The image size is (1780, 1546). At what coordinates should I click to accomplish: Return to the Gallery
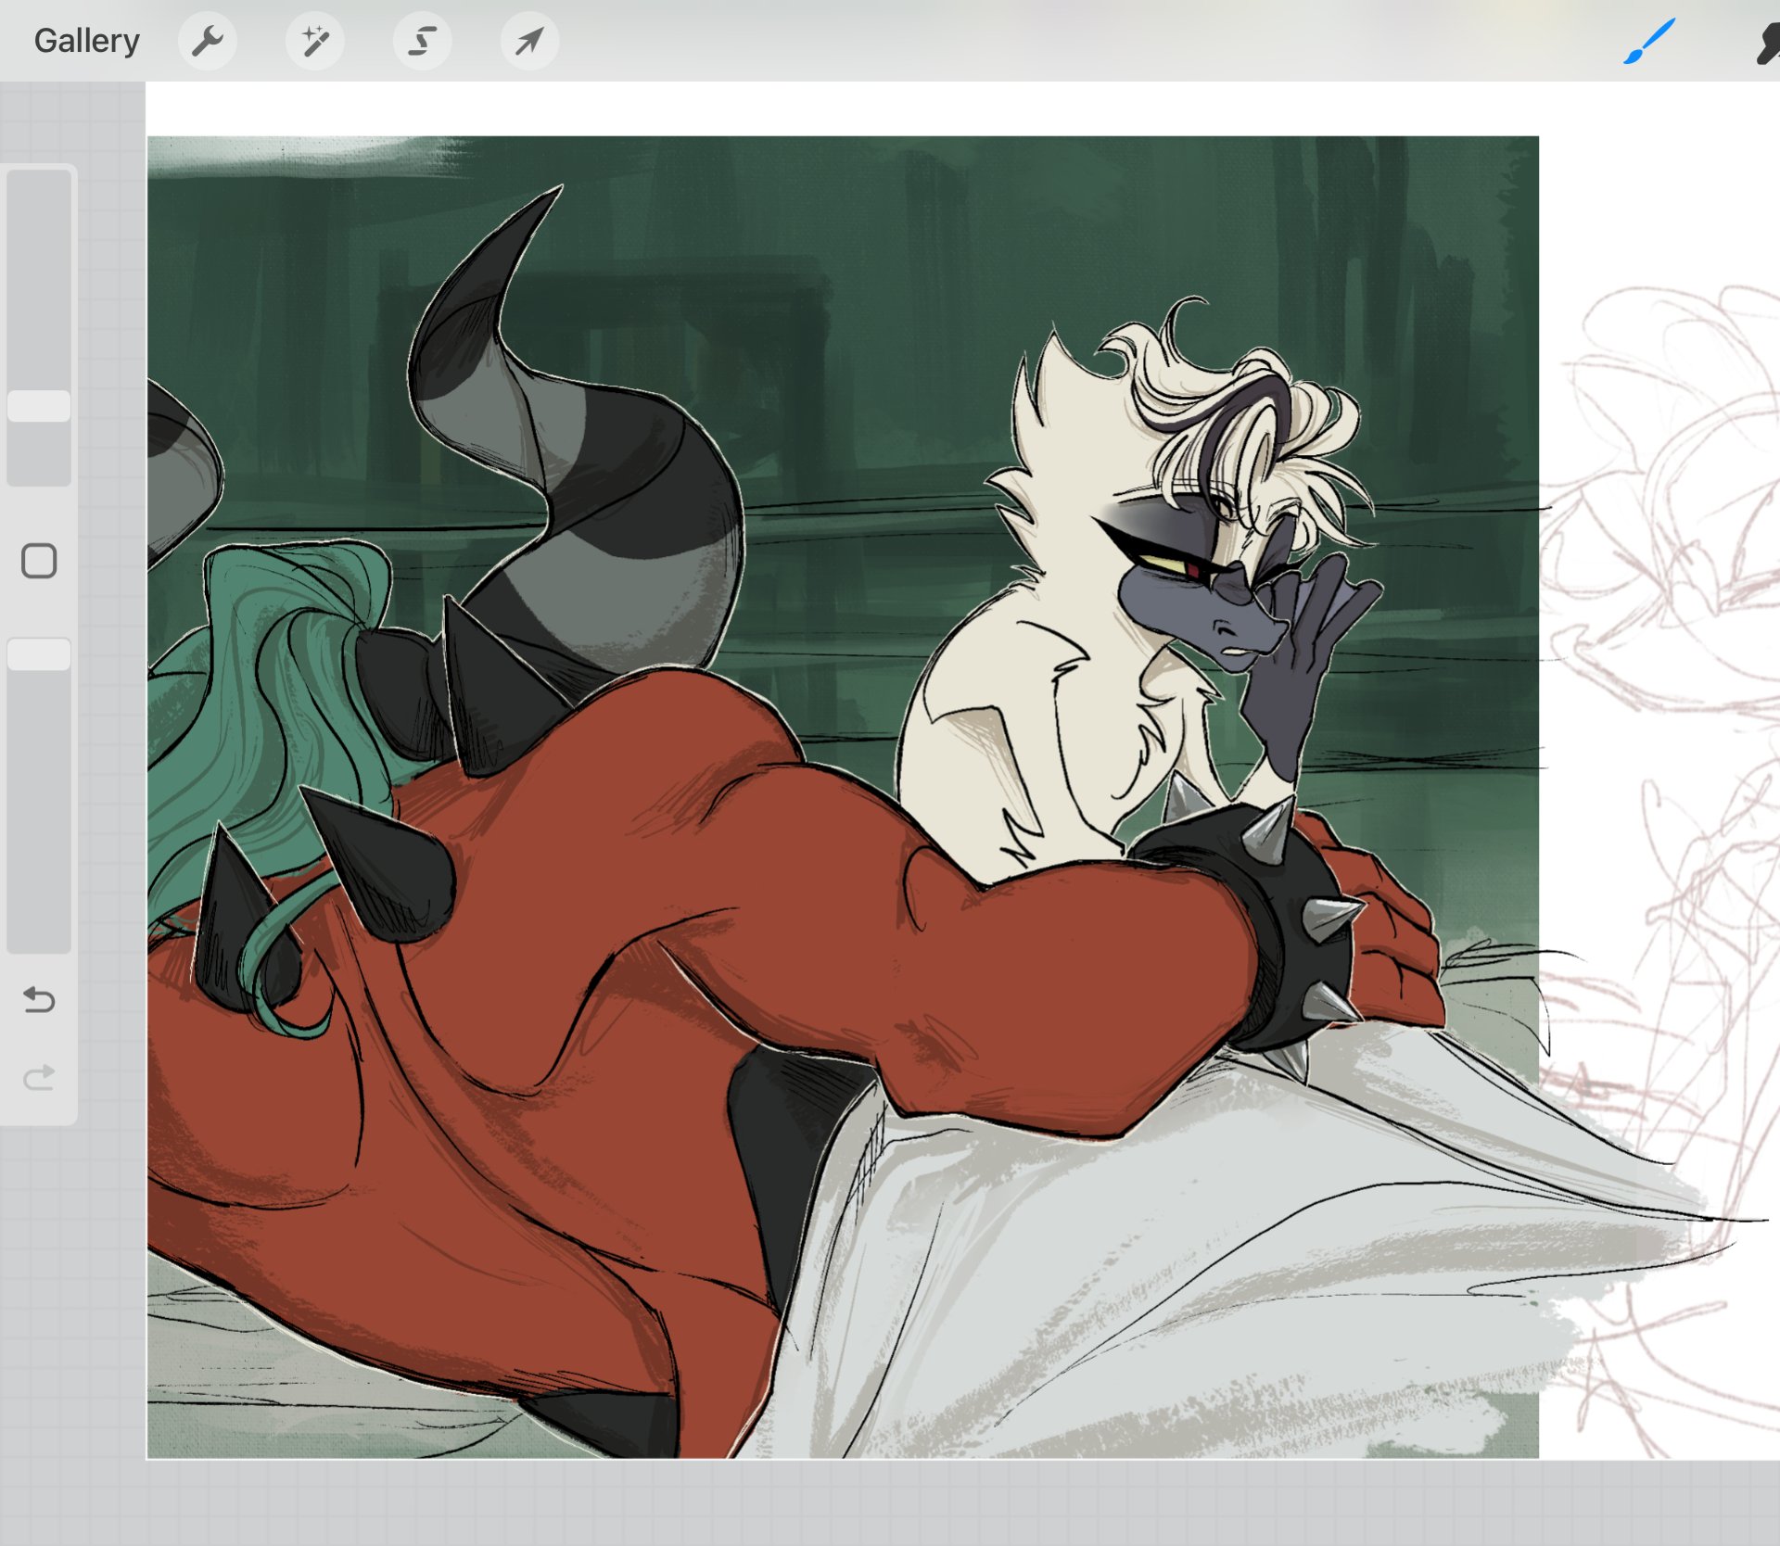(x=86, y=41)
